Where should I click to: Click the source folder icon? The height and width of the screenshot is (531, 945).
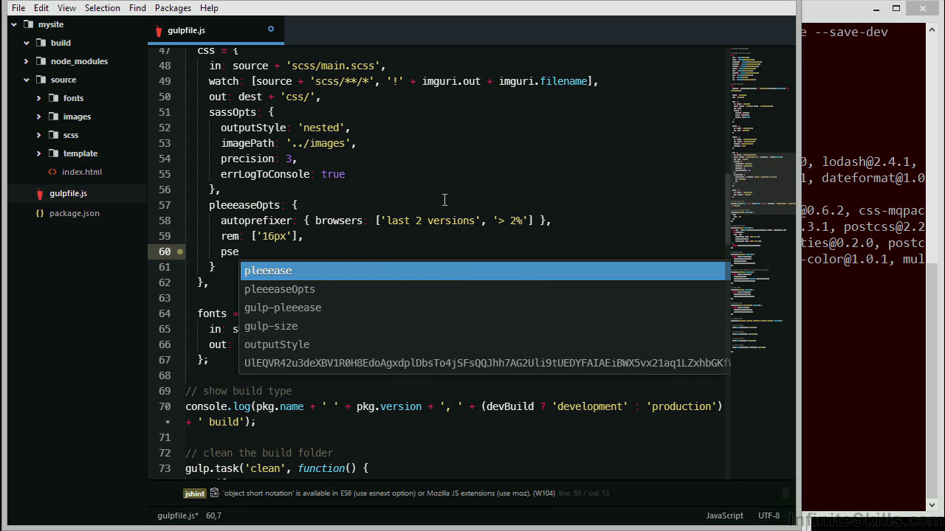pyautogui.click(x=41, y=80)
